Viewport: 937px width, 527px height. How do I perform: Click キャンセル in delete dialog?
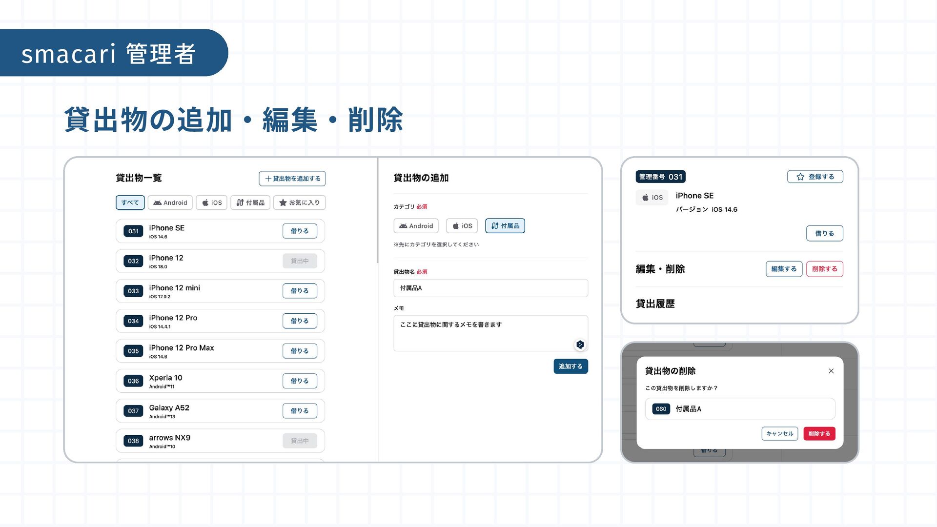779,434
